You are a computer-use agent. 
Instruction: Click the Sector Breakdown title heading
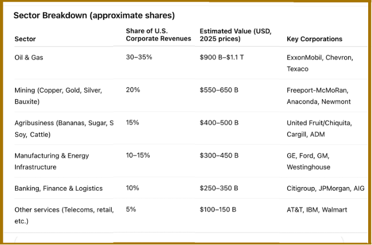click(94, 15)
